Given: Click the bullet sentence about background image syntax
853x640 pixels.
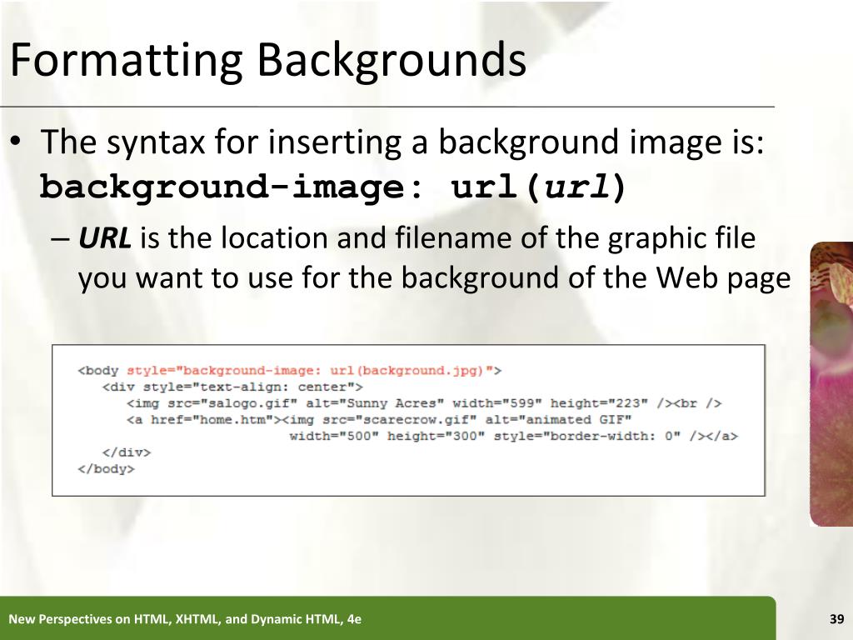Looking at the screenshot, I should (x=402, y=142).
